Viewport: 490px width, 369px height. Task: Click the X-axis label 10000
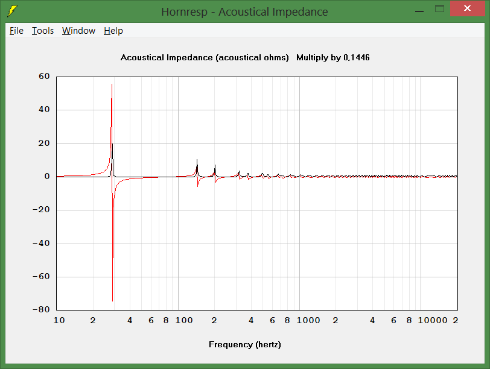(x=433, y=320)
